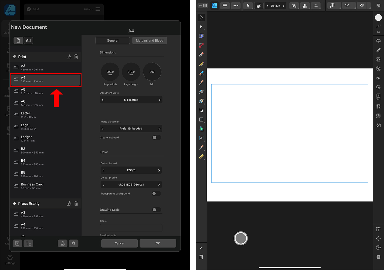Turn on Drawing Scale toggle

click(156, 210)
